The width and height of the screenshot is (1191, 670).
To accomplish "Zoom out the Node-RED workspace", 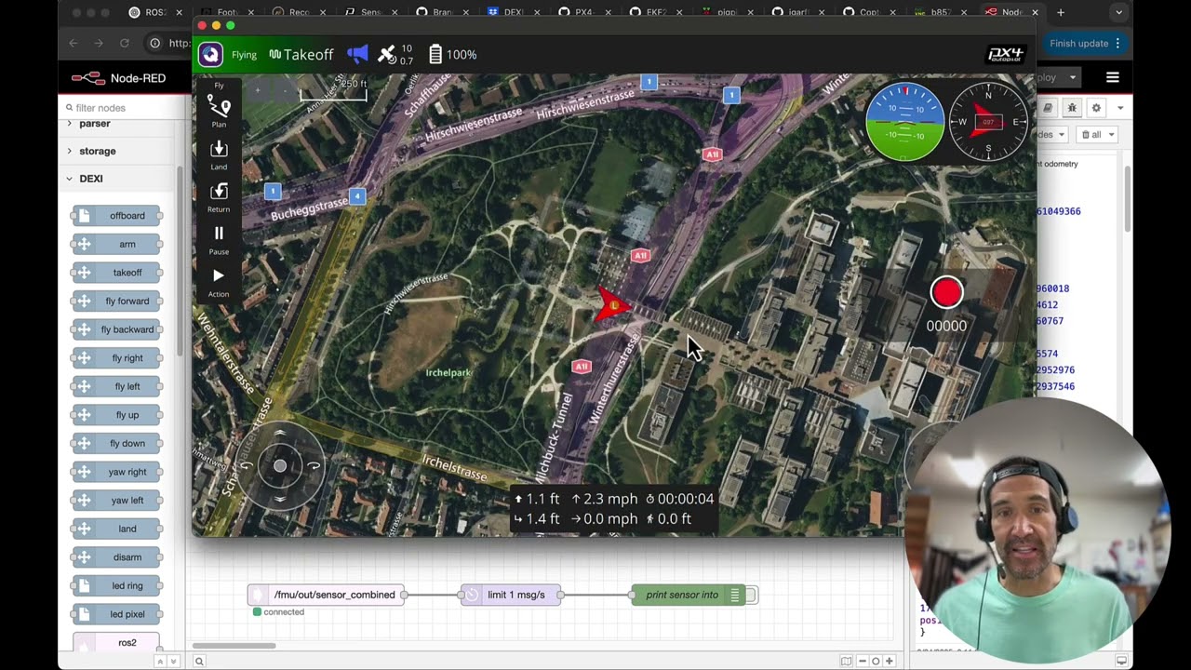I will tap(863, 662).
